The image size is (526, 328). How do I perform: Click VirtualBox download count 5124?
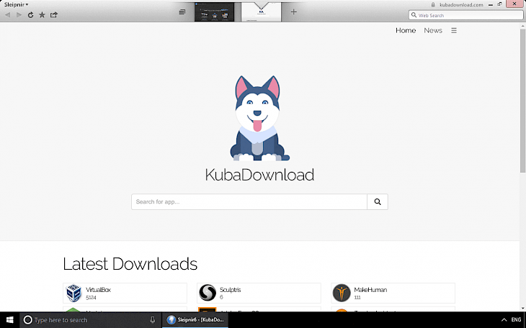pos(91,298)
